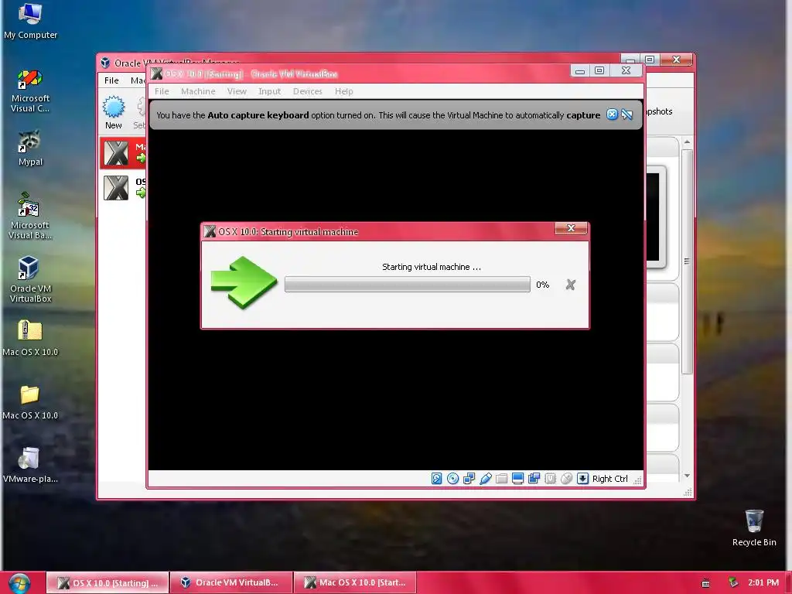The height and width of the screenshot is (594, 792).
Task: Click the CPU/virtualization features status icon
Action: pyautogui.click(x=550, y=478)
